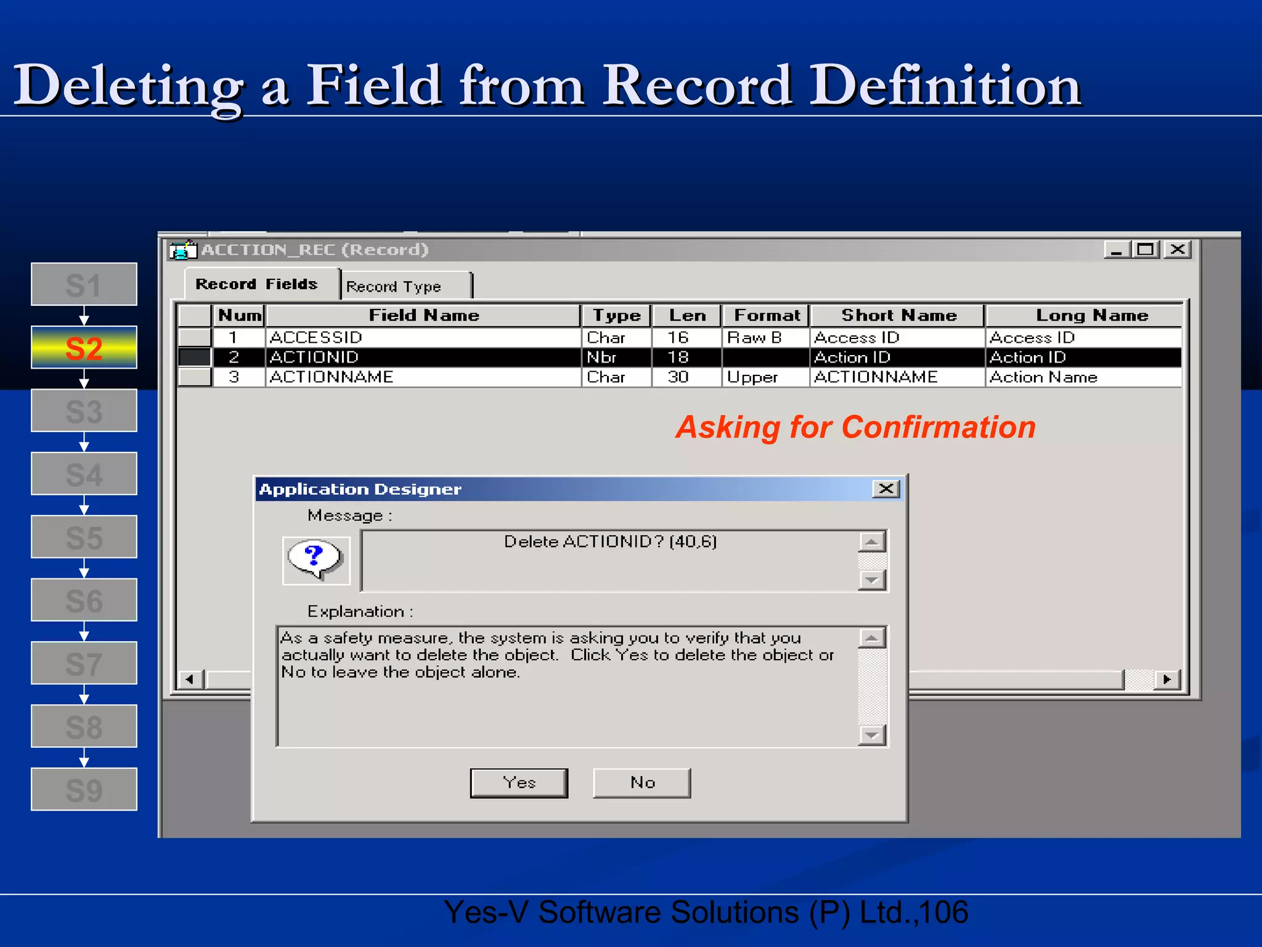Click the length value 30 cell

click(x=686, y=377)
